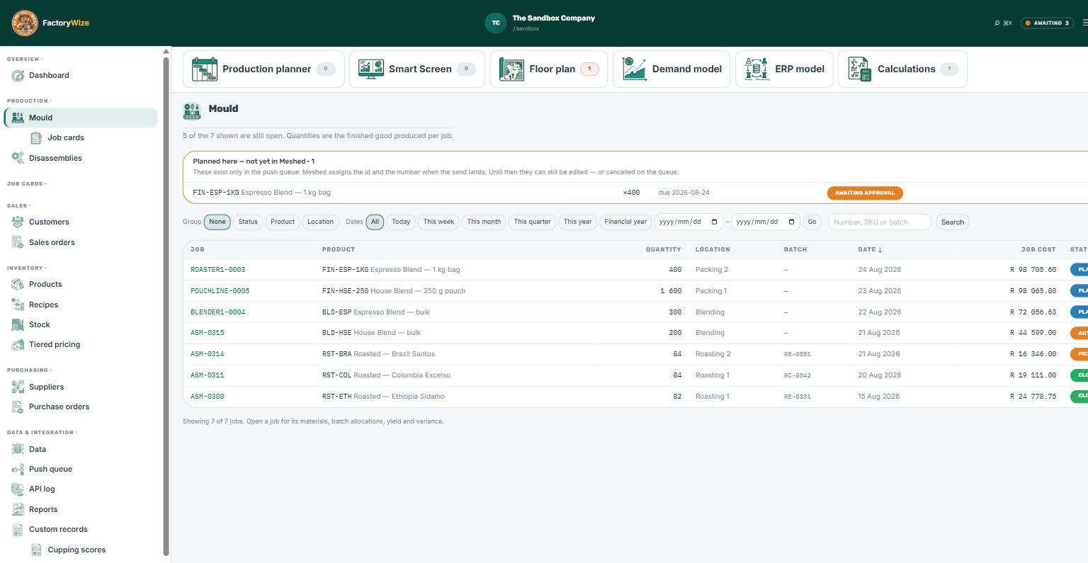This screenshot has width=1088, height=563.
Task: Click the Floor plan layout icon
Action: point(511,69)
